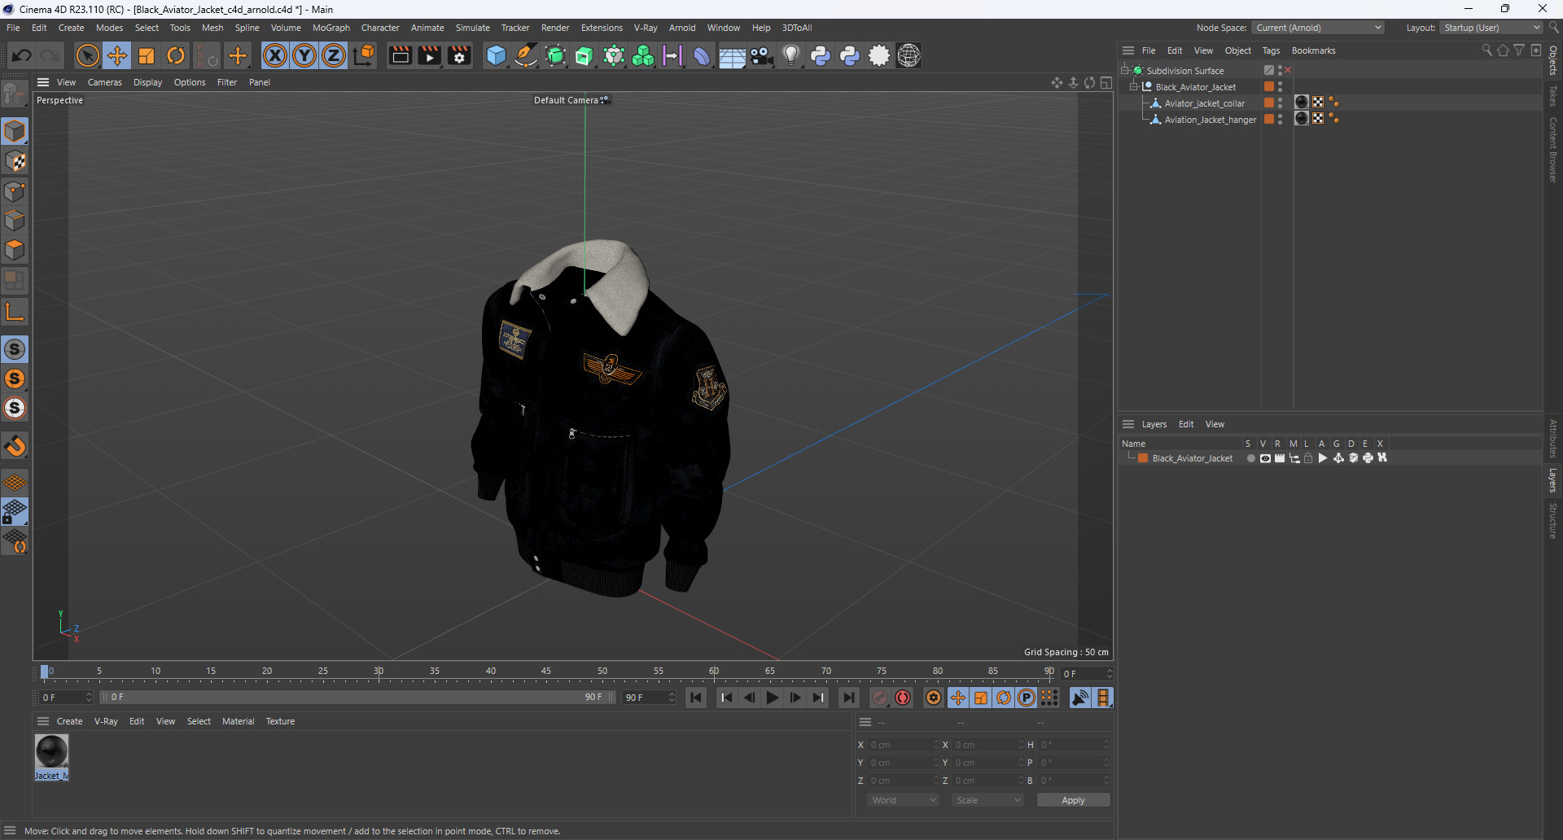The height and width of the screenshot is (840, 1563).
Task: Open Material Manager Texture menu
Action: click(280, 721)
